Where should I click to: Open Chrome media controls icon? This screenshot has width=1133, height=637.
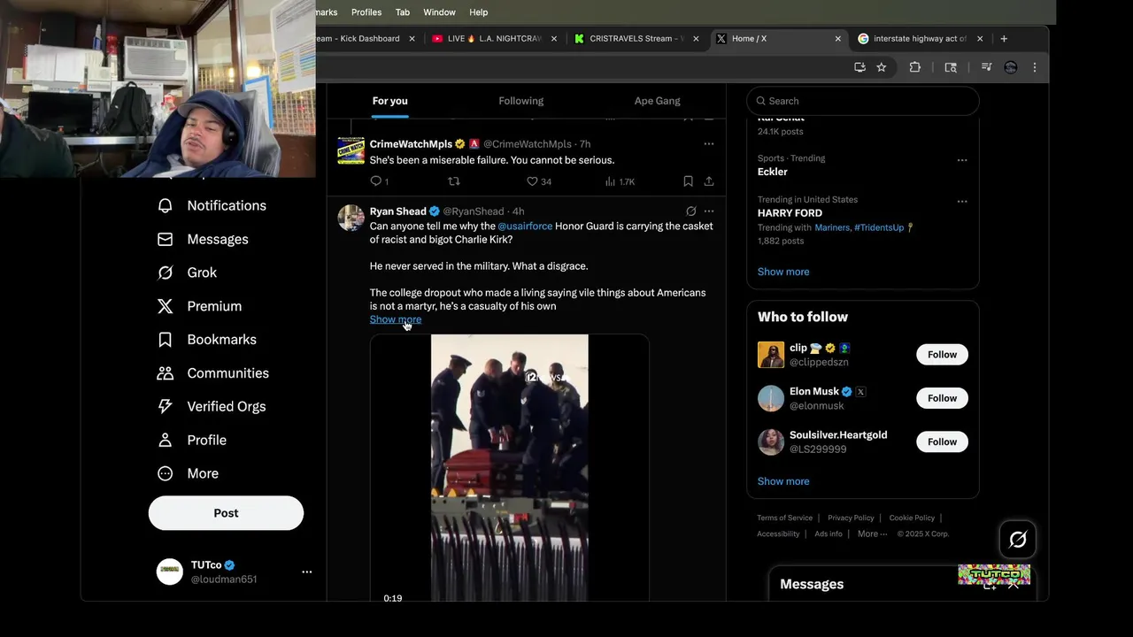(x=986, y=67)
